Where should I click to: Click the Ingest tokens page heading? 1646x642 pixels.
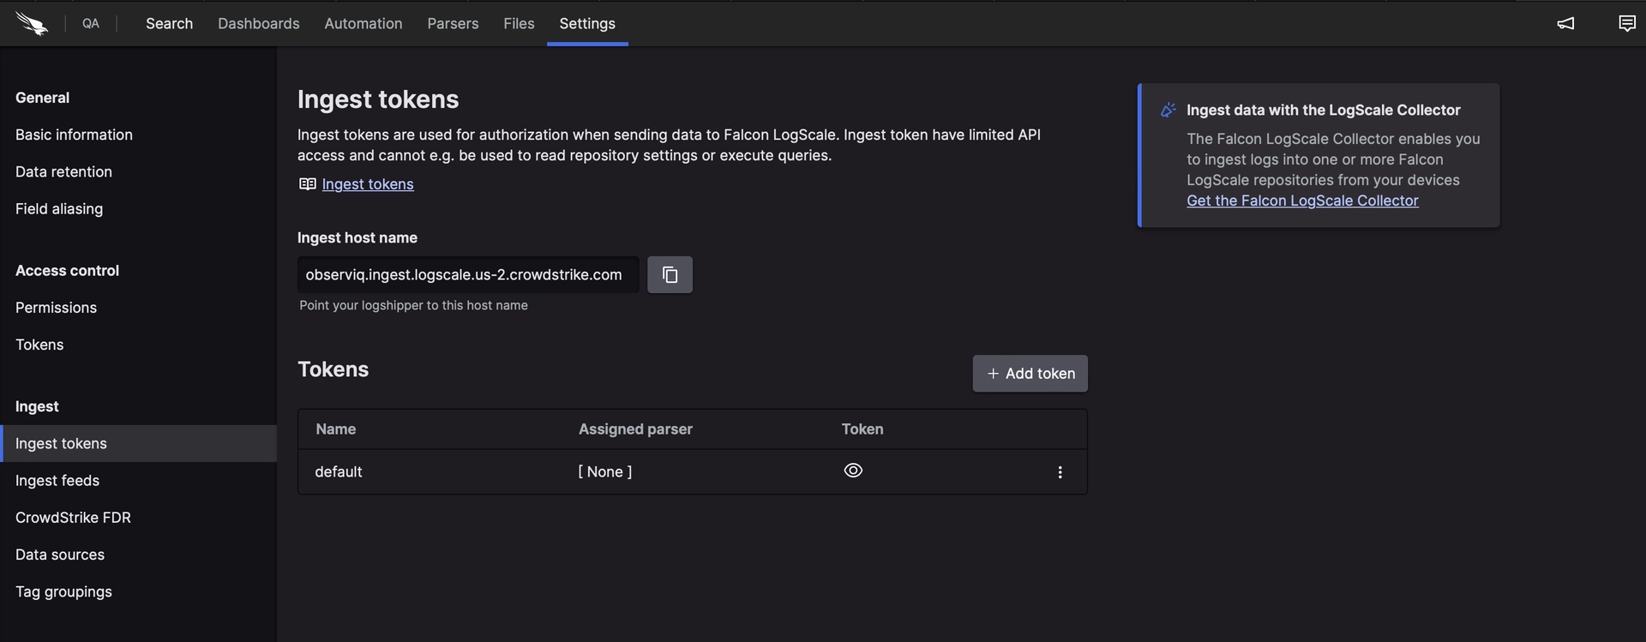(x=378, y=99)
